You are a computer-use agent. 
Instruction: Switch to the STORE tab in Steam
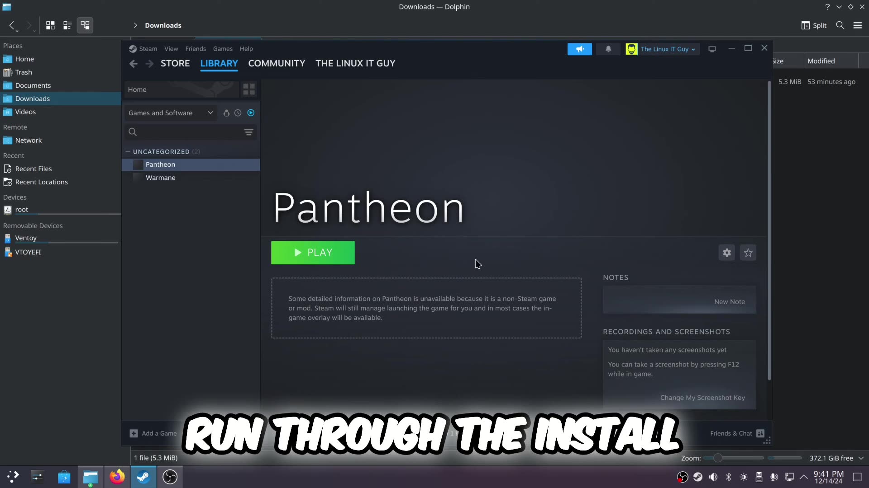[175, 63]
